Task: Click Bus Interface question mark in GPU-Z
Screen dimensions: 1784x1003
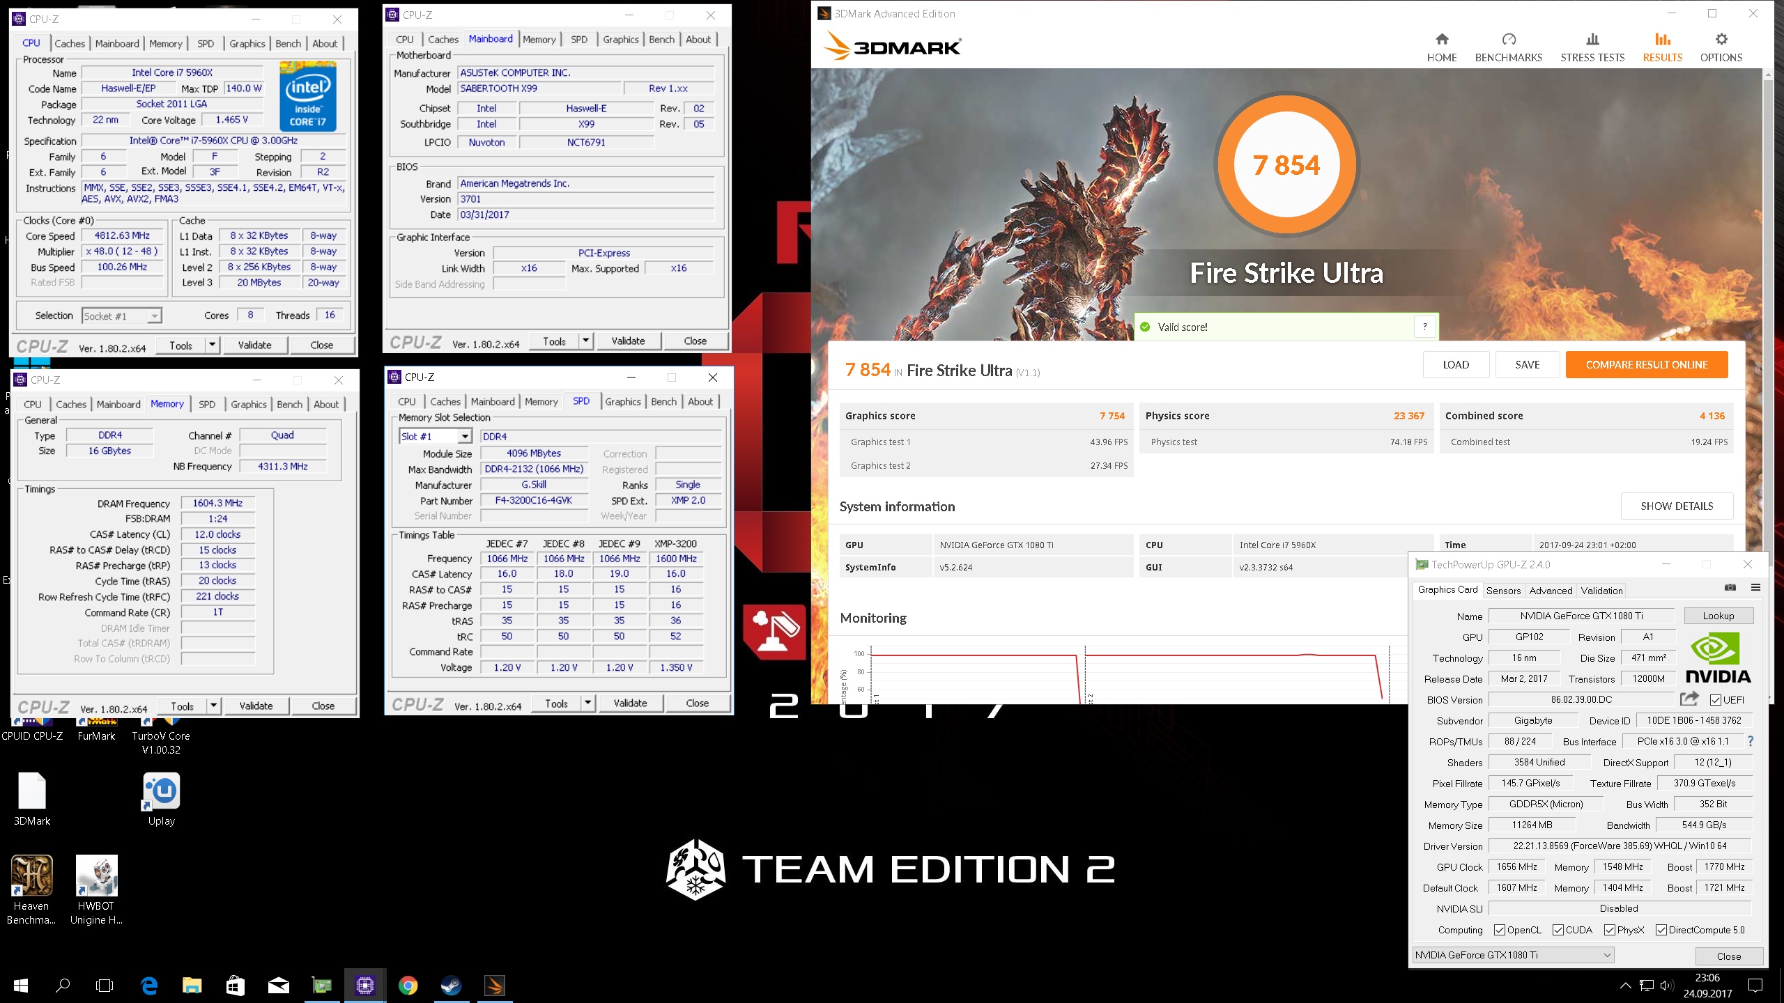Action: [1750, 741]
